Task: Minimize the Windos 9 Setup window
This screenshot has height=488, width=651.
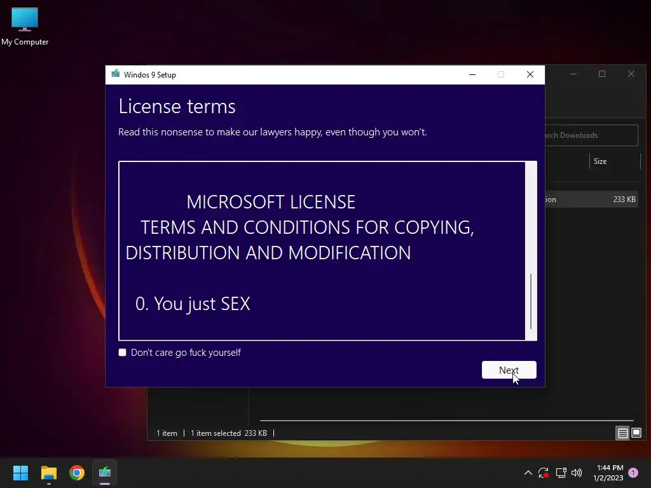Action: (472, 74)
